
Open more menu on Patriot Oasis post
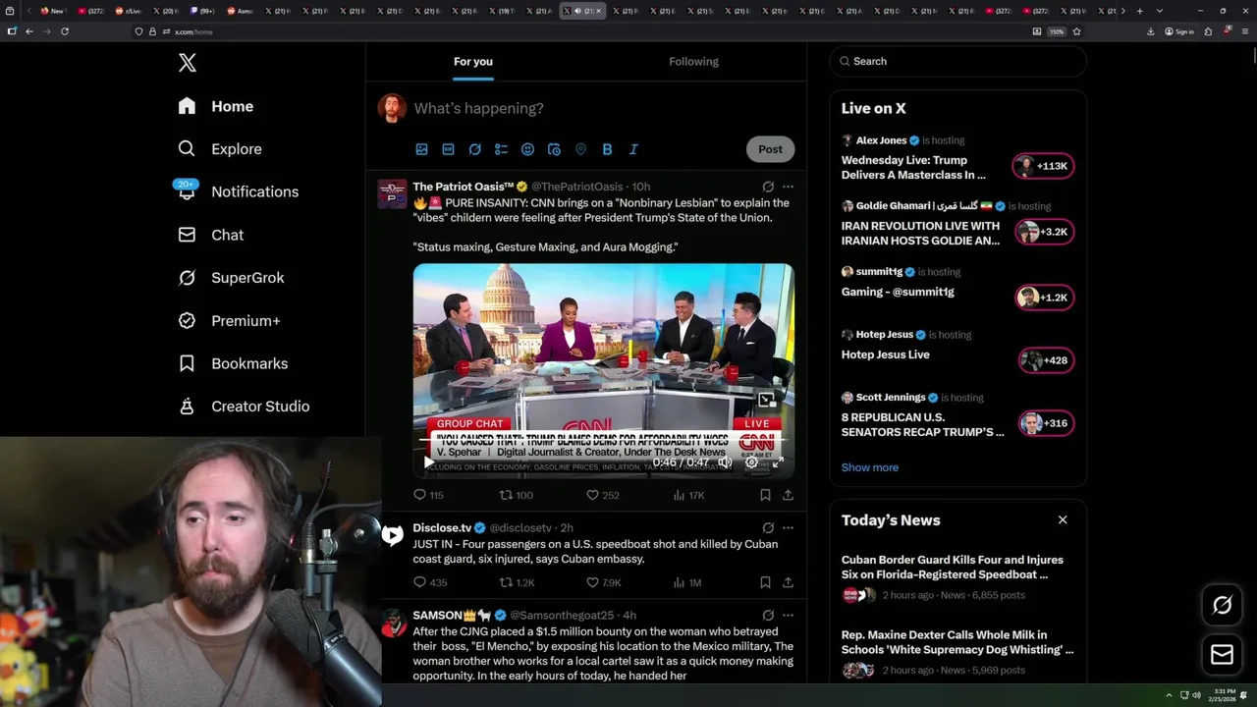(788, 187)
